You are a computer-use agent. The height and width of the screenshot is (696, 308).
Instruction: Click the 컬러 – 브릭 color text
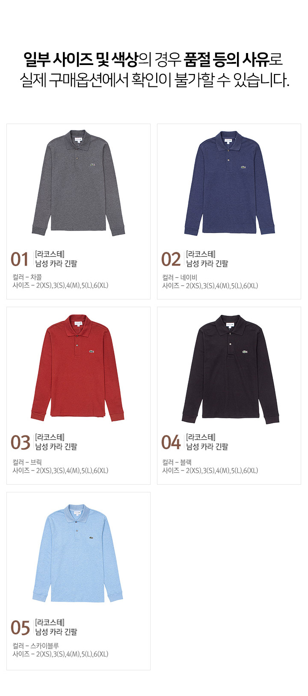point(27,462)
